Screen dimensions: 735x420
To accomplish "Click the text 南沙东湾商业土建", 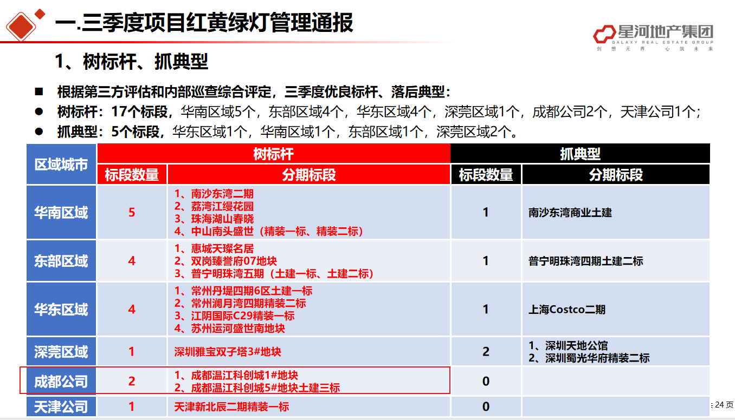I will click(570, 213).
